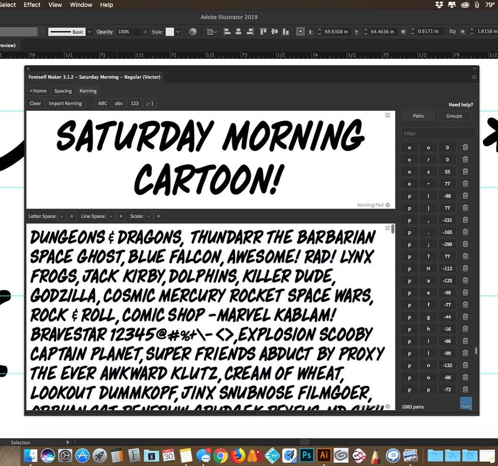Image resolution: width=498 pixels, height=466 pixels.
Task: Click the align horizontal center icon
Action: coord(238,31)
